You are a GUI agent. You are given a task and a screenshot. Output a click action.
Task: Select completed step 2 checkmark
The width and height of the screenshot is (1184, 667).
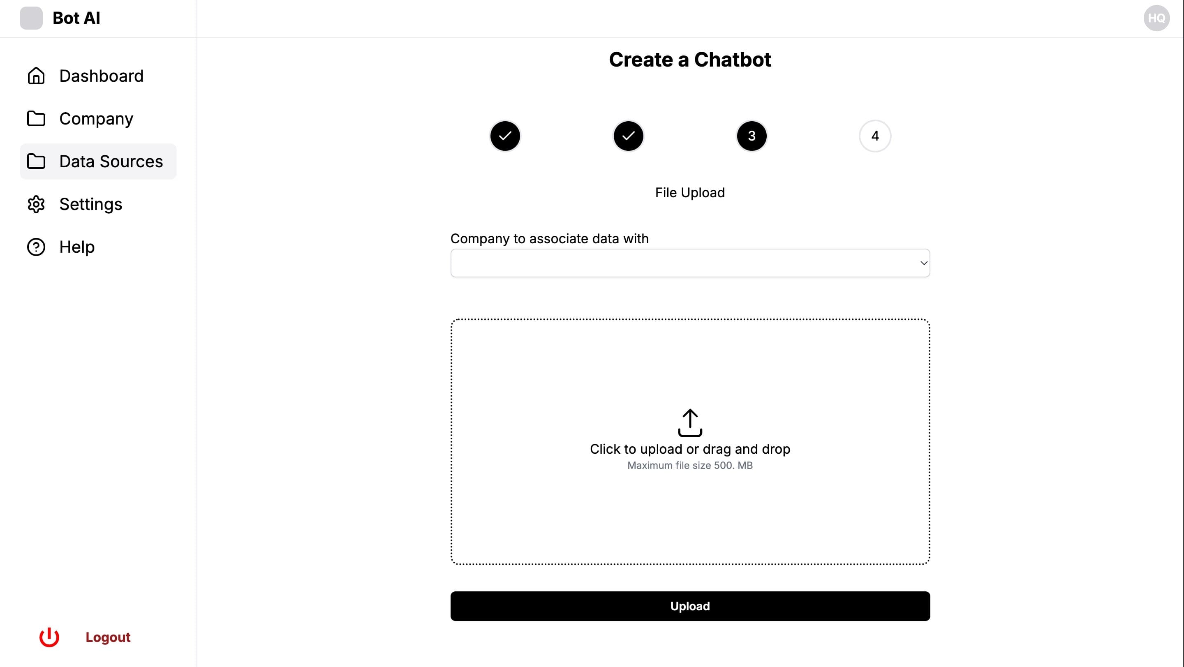(629, 136)
